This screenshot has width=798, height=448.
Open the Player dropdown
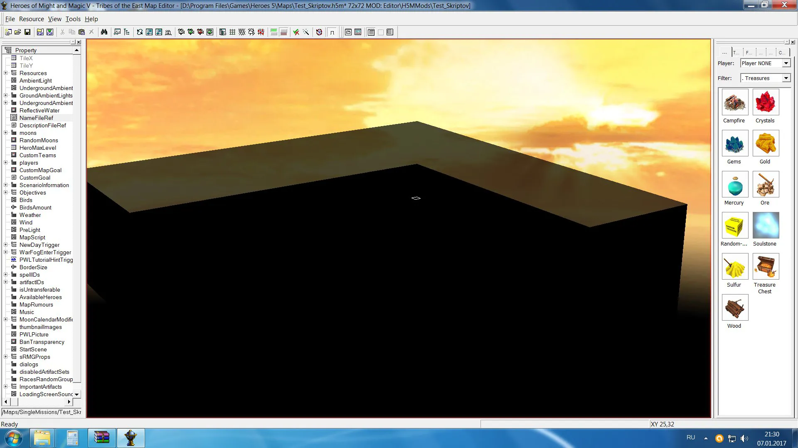[x=786, y=63]
